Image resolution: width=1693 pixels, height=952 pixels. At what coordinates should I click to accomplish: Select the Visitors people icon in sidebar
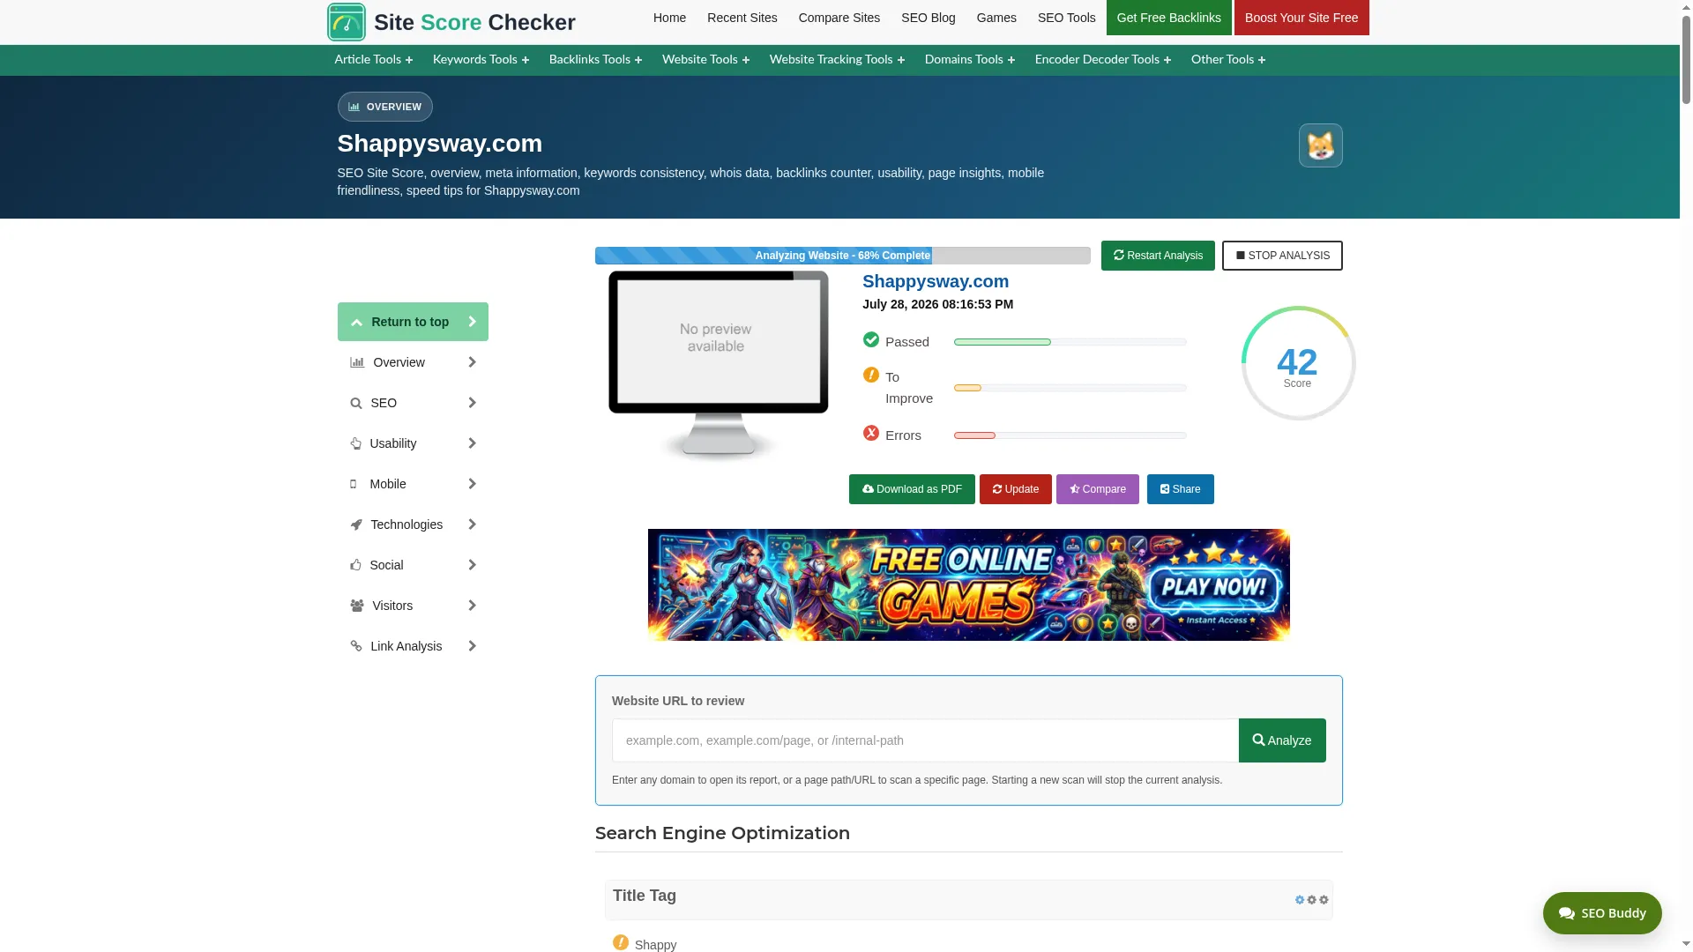coord(357,606)
